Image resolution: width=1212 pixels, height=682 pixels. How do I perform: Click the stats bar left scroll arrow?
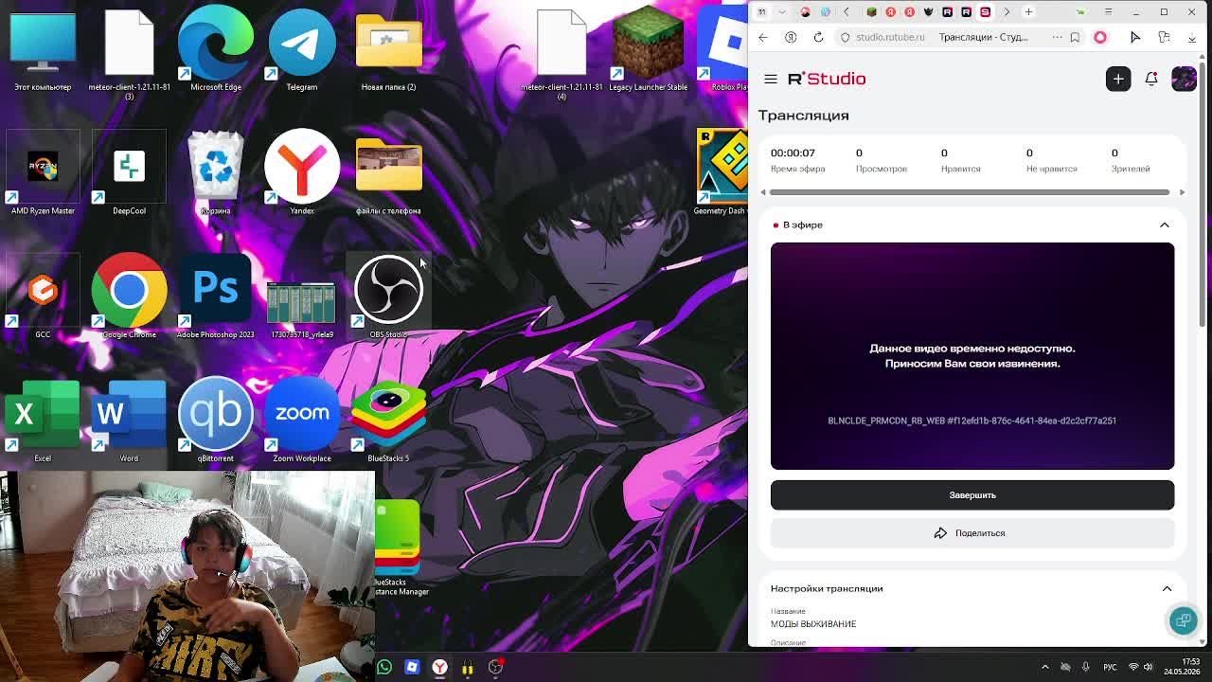(x=763, y=192)
